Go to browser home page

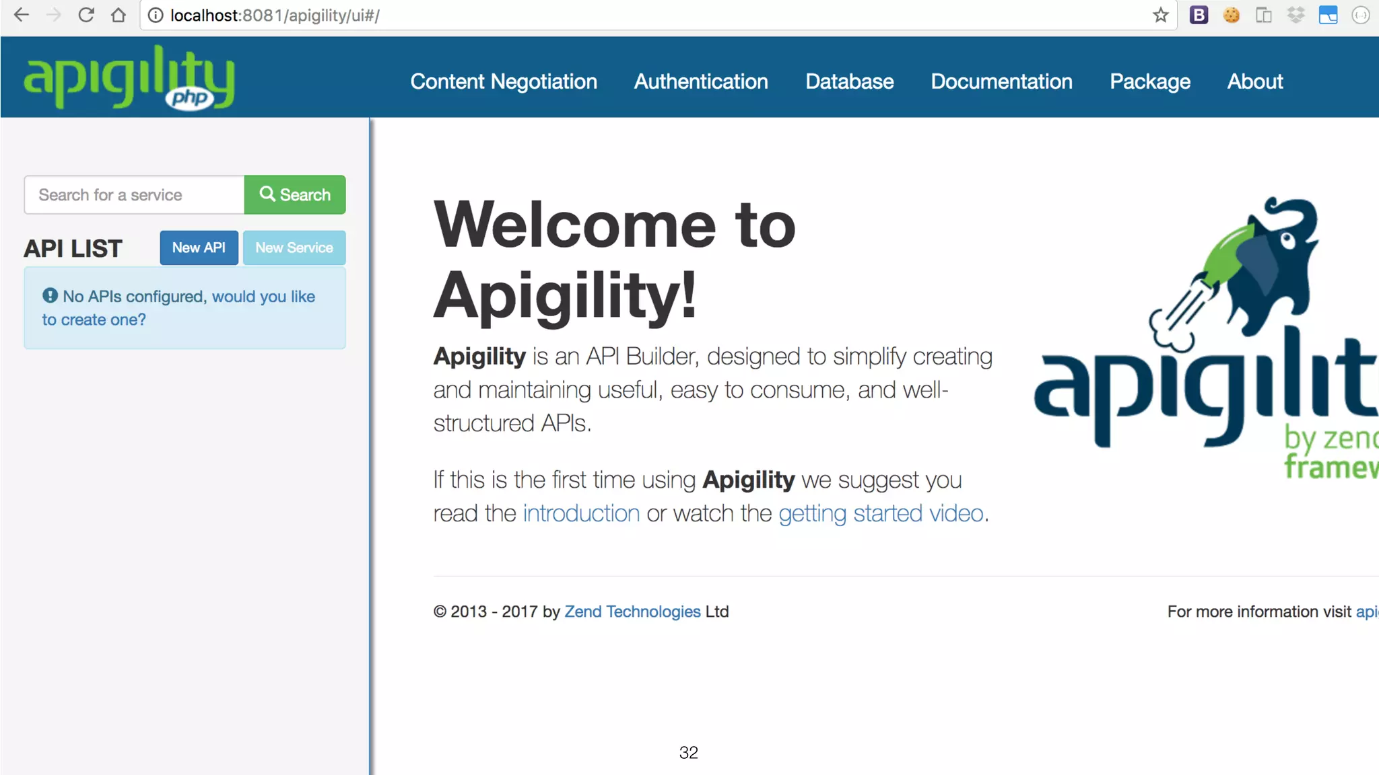point(119,15)
